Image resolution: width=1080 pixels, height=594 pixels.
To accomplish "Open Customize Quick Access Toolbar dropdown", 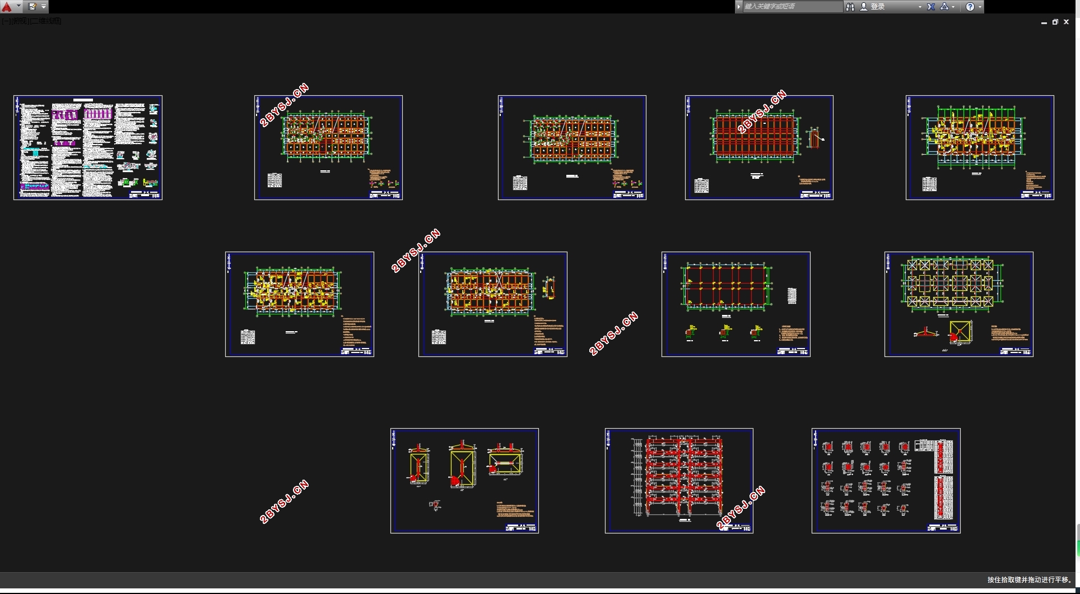I will [x=44, y=7].
